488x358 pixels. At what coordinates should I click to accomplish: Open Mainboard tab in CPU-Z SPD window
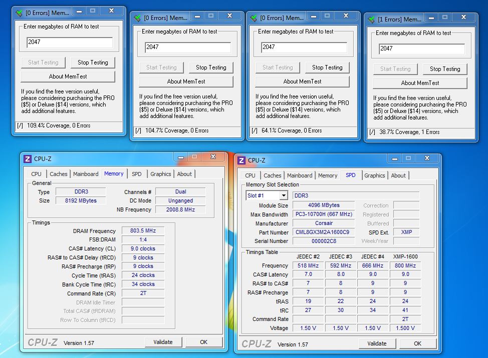300,175
